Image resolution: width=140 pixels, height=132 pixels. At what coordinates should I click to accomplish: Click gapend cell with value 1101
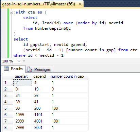coord(40,115)
